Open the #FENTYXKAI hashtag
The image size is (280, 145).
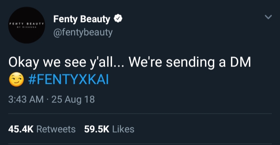coord(68,80)
